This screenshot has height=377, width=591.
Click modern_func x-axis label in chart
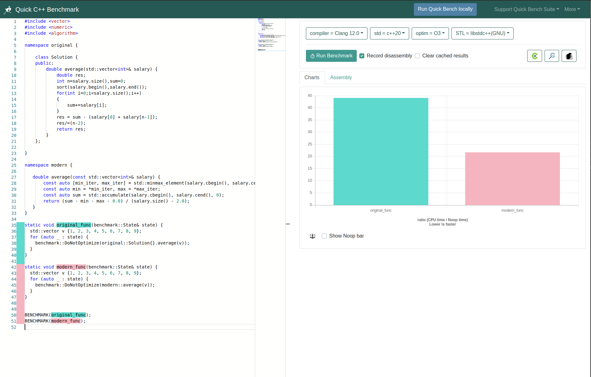click(x=512, y=210)
